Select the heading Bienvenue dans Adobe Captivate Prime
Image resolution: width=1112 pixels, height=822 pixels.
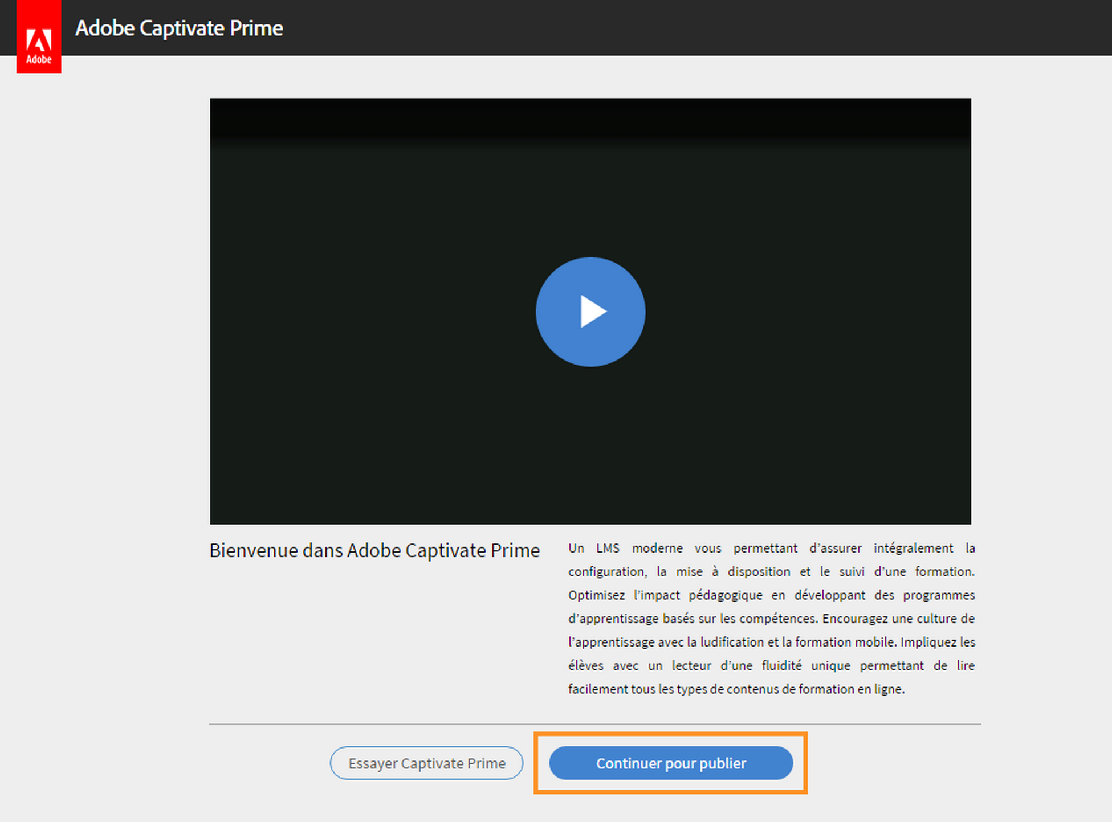pos(374,550)
